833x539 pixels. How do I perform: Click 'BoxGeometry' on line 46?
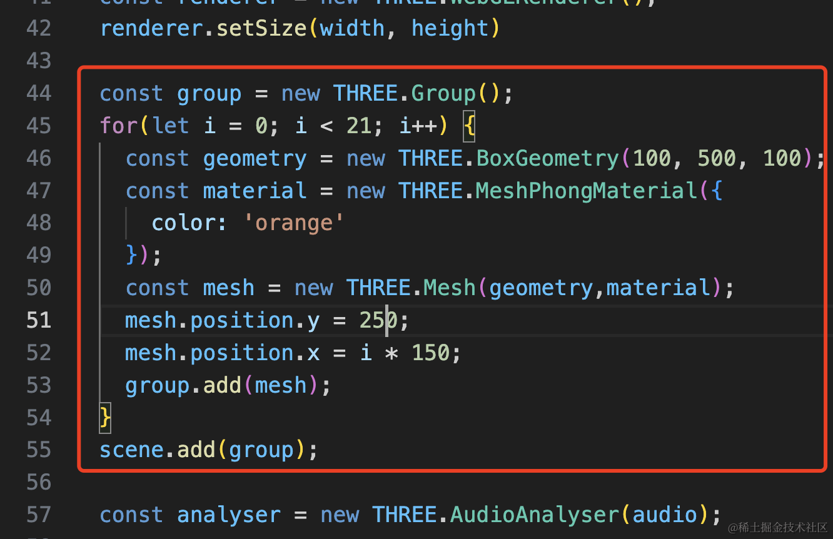(x=547, y=159)
